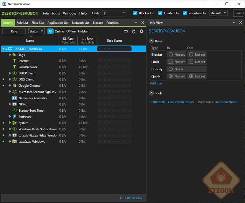The height and width of the screenshot is (203, 245).
Task: Open the Units dropdown
Action: (114, 13)
